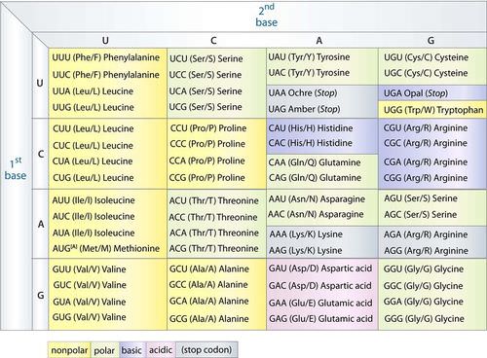This screenshot has width=487, height=358.
Task: Click GAG (Glu/E) Glutamic acid
Action: pyautogui.click(x=320, y=318)
